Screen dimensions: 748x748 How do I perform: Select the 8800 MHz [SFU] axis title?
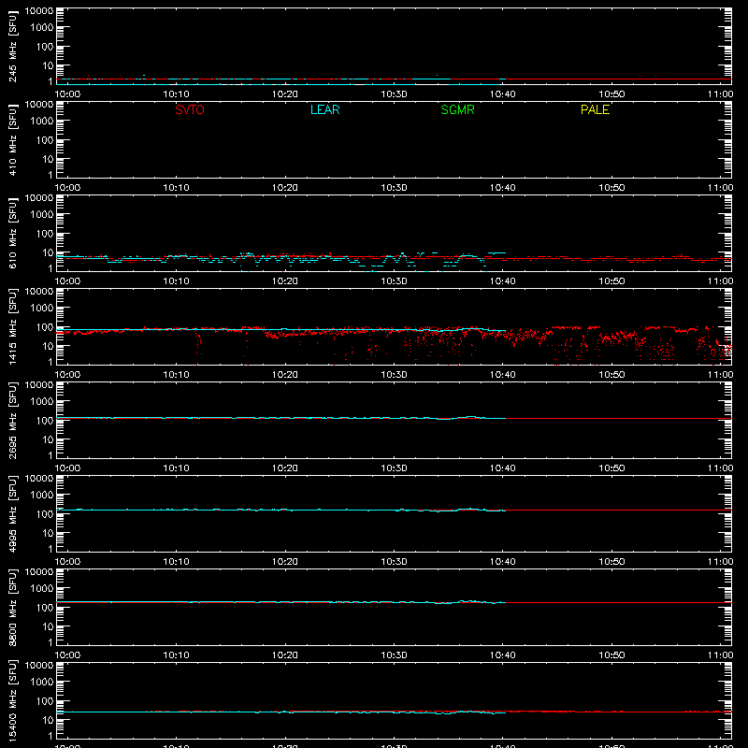pyautogui.click(x=13, y=607)
